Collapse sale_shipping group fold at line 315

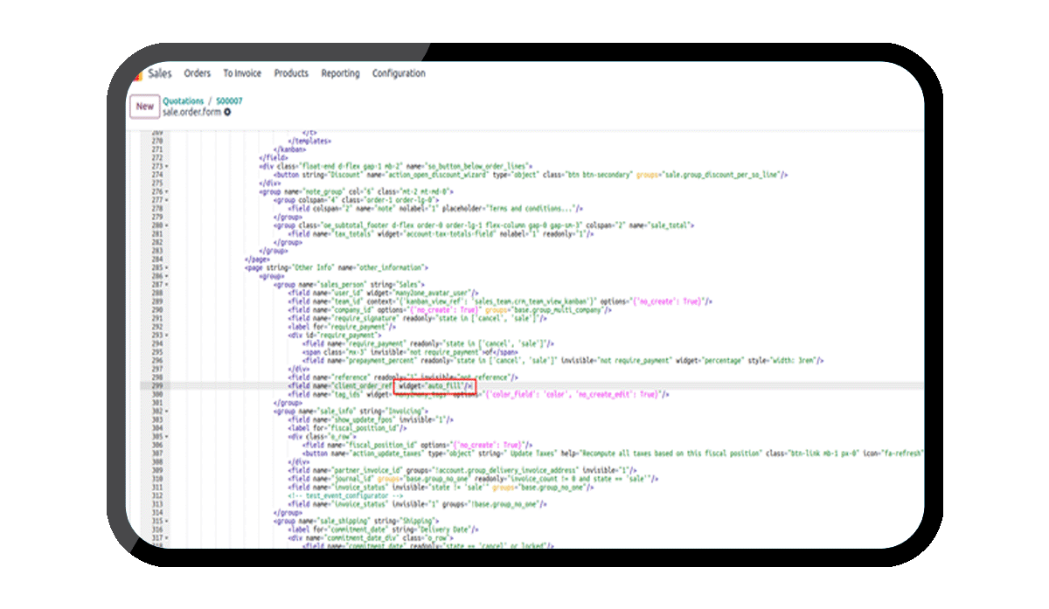pos(167,521)
